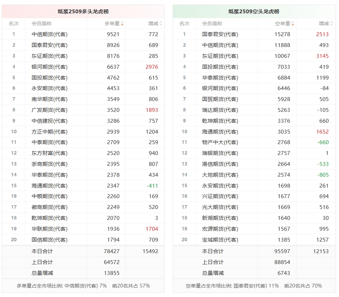Click green value -533
This screenshot has width=339, height=297.
click(323, 164)
